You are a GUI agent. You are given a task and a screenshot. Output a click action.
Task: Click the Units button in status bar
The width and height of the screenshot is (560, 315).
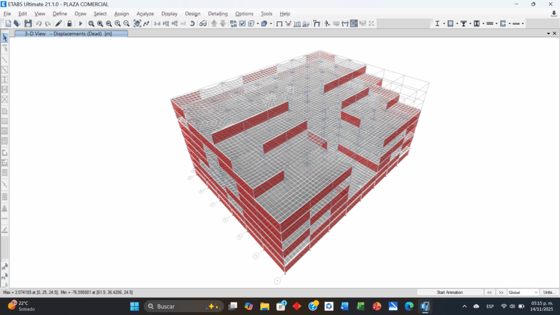pos(549,293)
